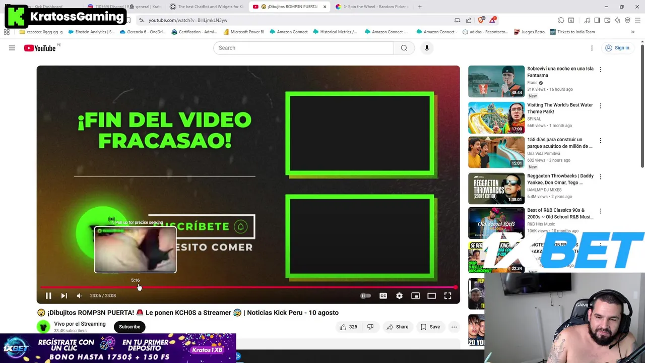Click the share page icon in address bar
645x363 pixels.
469,20
